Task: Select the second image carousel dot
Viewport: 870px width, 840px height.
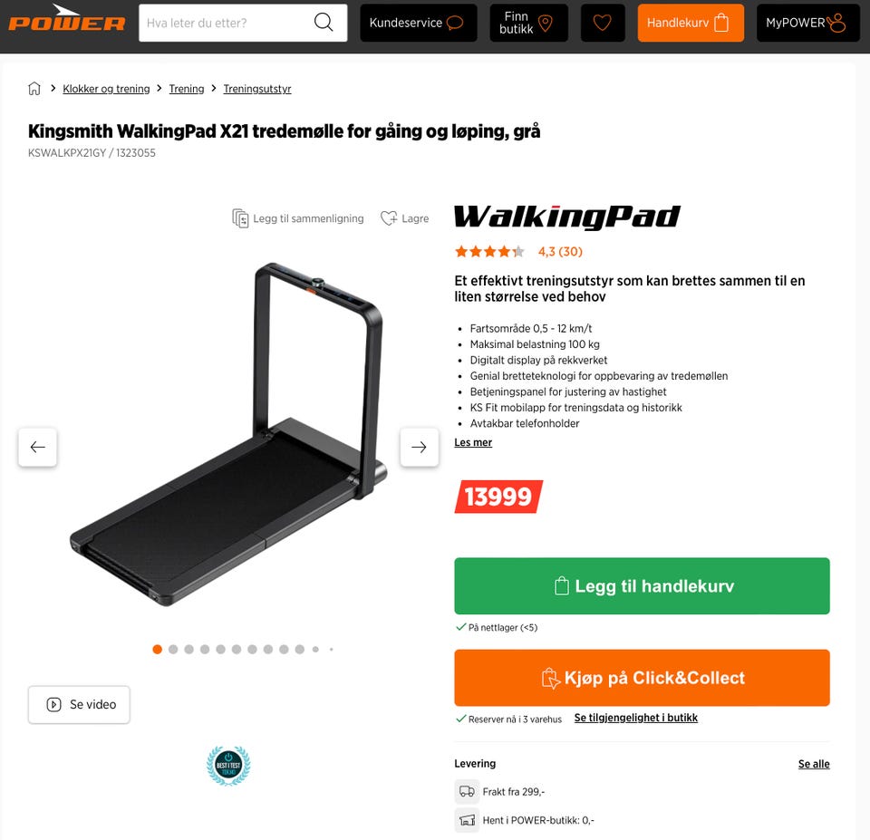Action: coord(173,649)
